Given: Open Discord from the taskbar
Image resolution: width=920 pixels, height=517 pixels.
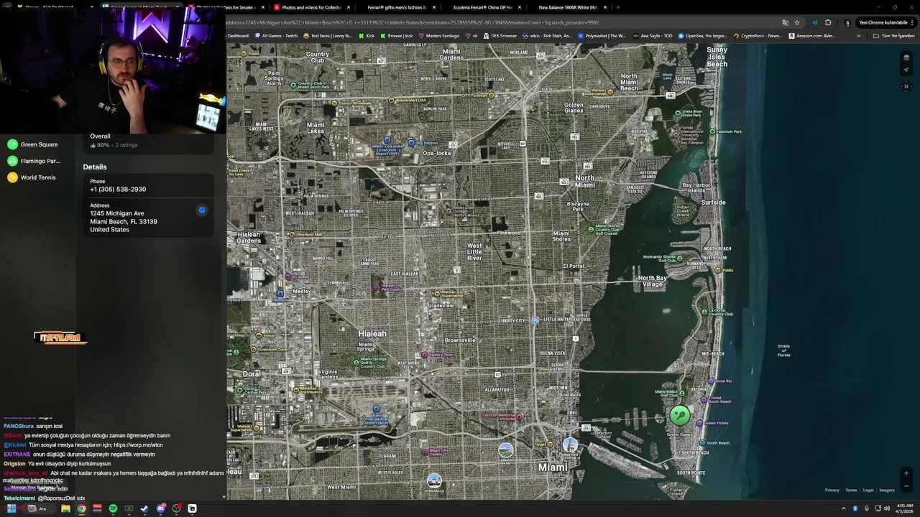Looking at the screenshot, I should tap(160, 508).
